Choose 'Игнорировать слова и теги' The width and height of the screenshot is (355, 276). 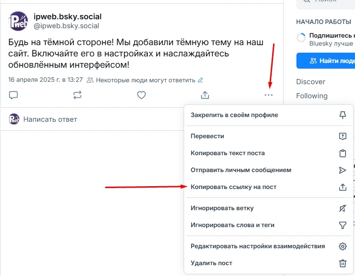(x=232, y=225)
